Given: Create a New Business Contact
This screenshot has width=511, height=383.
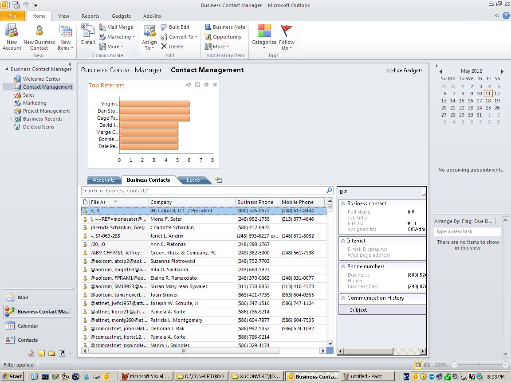Looking at the screenshot, I should click(39, 37).
